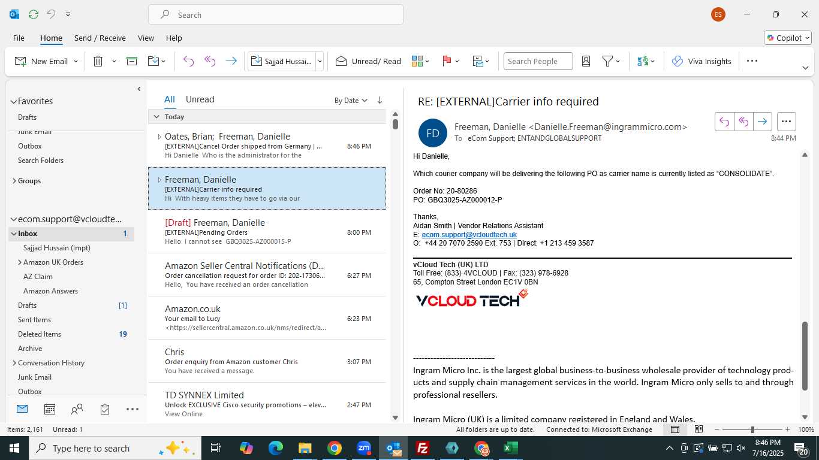Show Unread messages tab
819x460 pixels.
(x=200, y=99)
